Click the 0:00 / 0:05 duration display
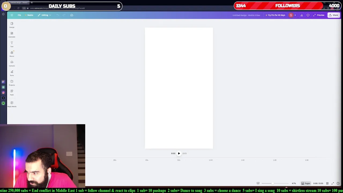 pyautogui.click(x=318, y=183)
